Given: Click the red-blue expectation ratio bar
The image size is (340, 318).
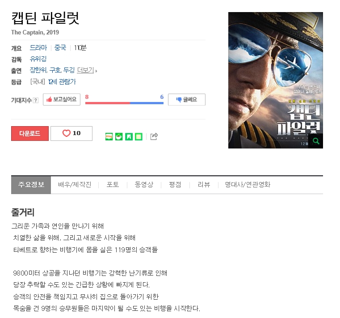Looking at the screenshot, I should click(x=124, y=103).
